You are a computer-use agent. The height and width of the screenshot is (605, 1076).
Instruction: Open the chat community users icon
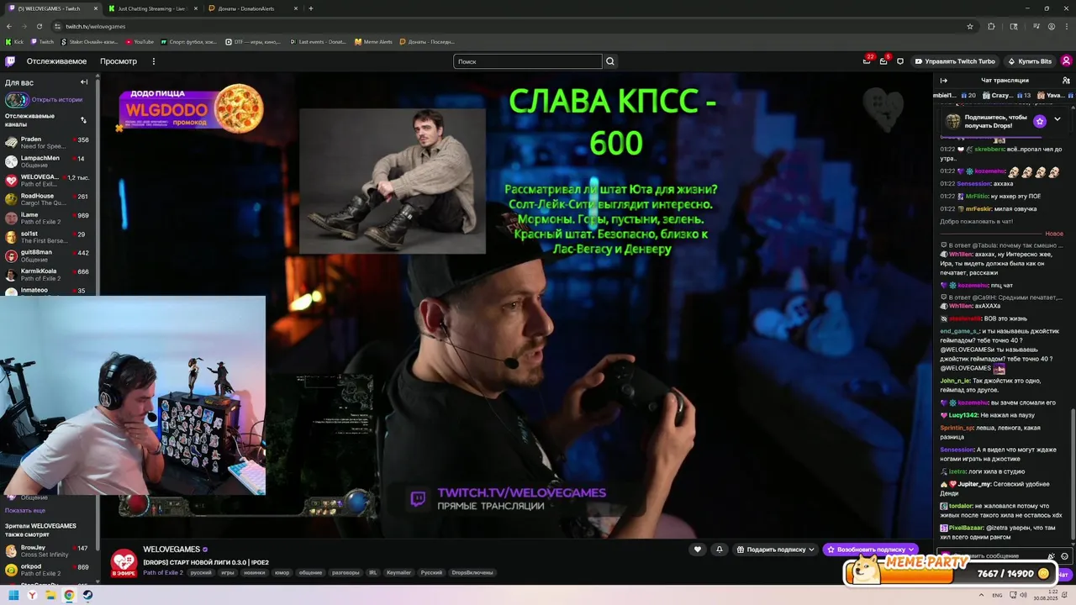tap(1066, 81)
